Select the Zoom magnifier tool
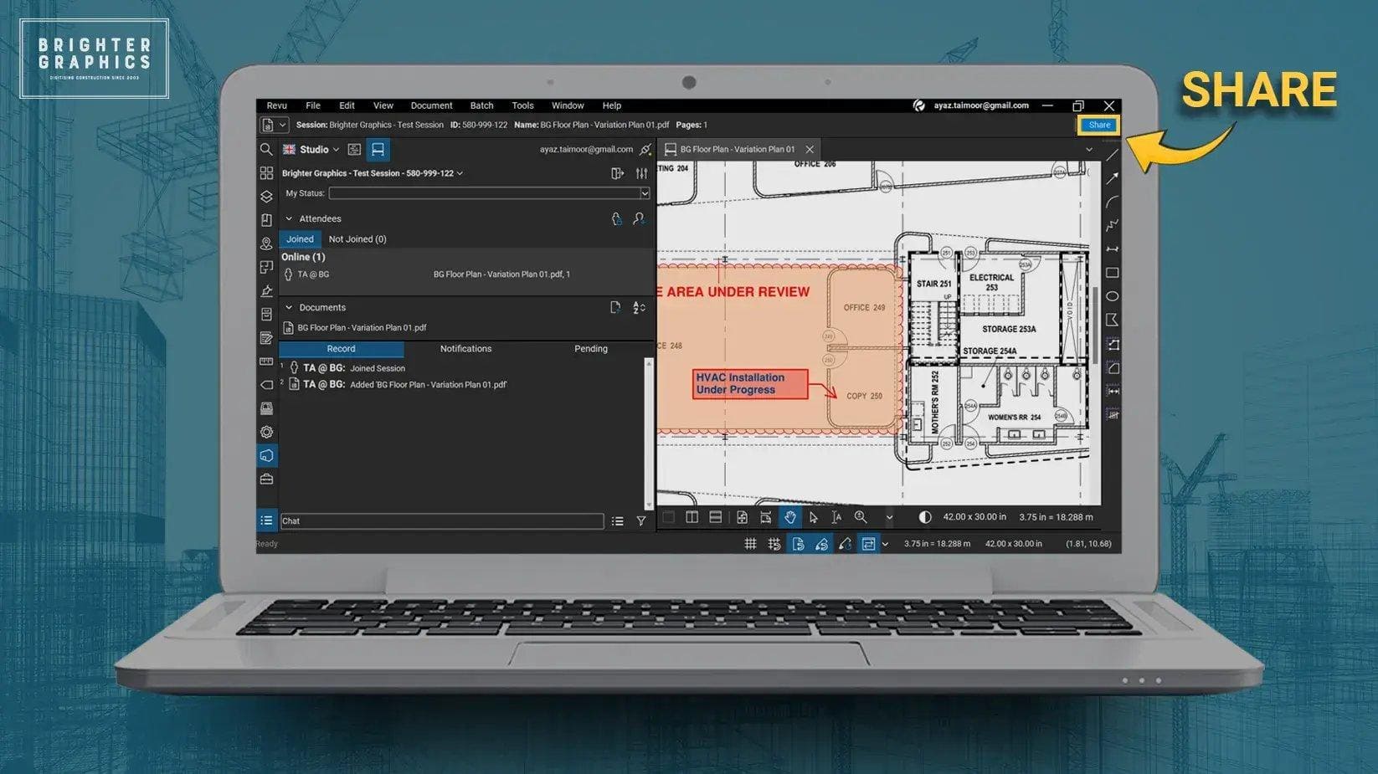 861,517
